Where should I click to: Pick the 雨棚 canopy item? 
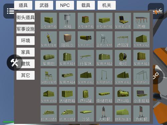pyautogui.click(x=141, y=21)
